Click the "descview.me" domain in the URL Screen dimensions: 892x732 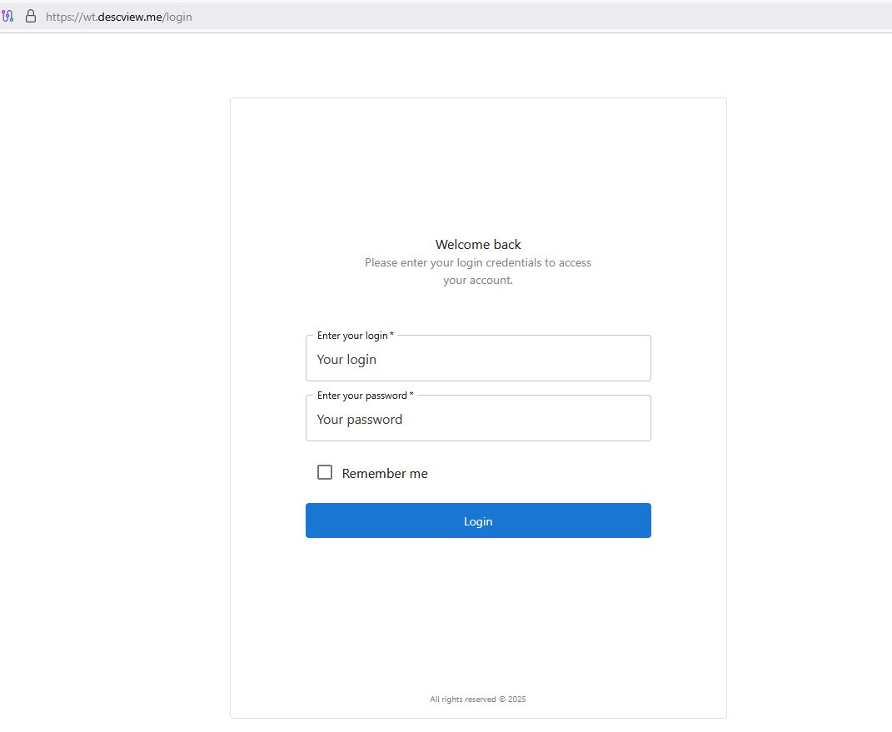click(x=130, y=17)
